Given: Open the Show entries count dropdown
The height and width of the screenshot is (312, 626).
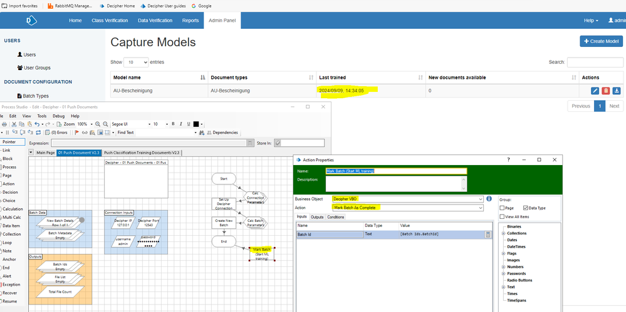Looking at the screenshot, I should [x=137, y=63].
